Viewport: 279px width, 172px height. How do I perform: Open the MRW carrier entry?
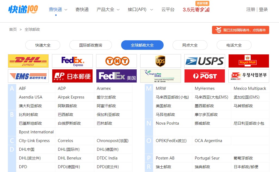click(161, 88)
